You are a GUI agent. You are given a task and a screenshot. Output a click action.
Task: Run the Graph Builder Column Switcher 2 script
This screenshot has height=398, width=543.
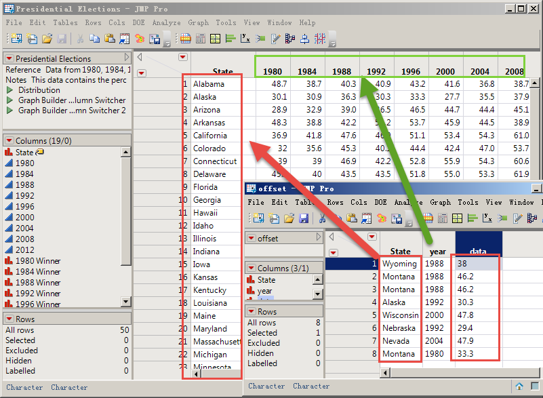9,111
